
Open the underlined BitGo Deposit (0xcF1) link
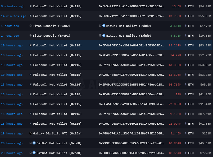click(52, 36)
